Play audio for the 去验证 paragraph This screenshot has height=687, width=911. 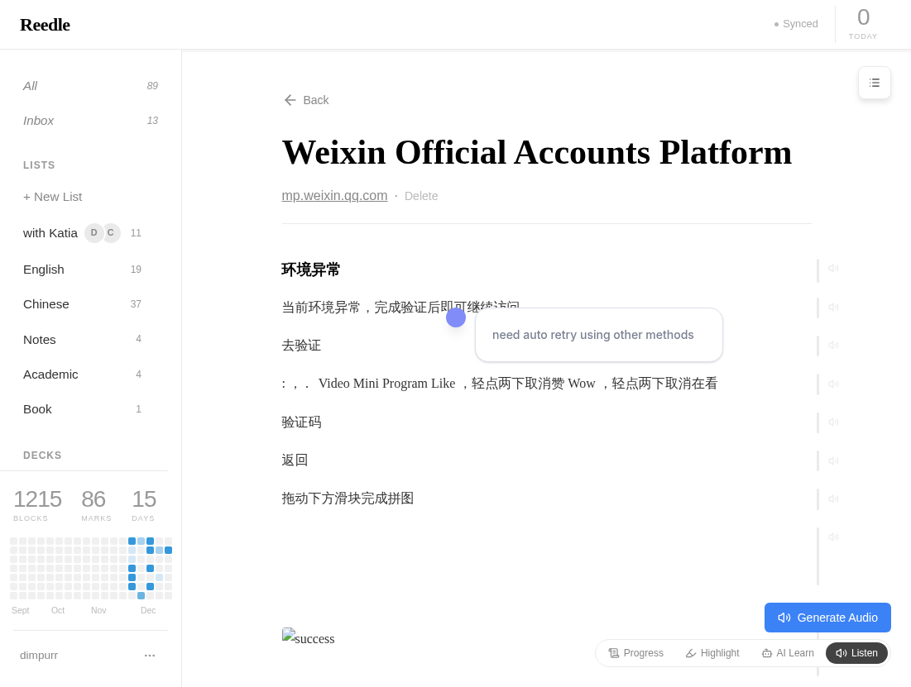pyautogui.click(x=833, y=346)
